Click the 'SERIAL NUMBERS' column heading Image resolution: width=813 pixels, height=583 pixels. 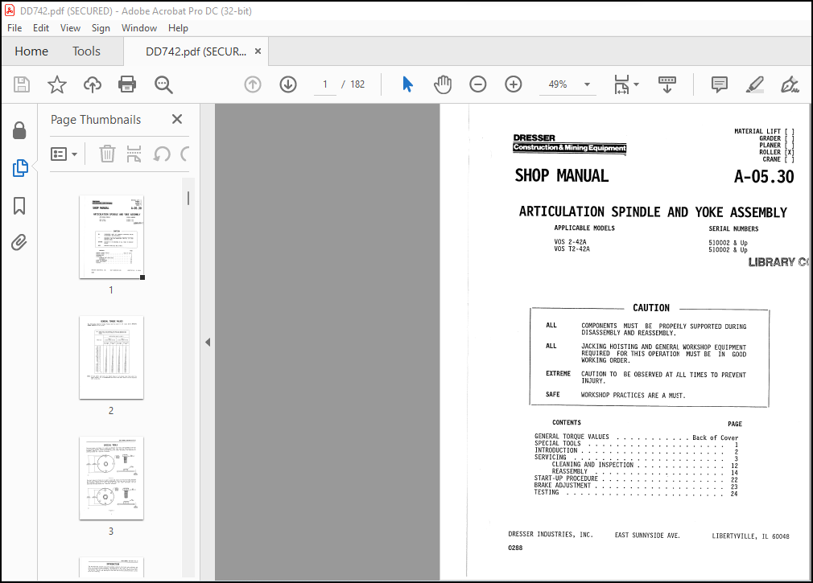(733, 228)
